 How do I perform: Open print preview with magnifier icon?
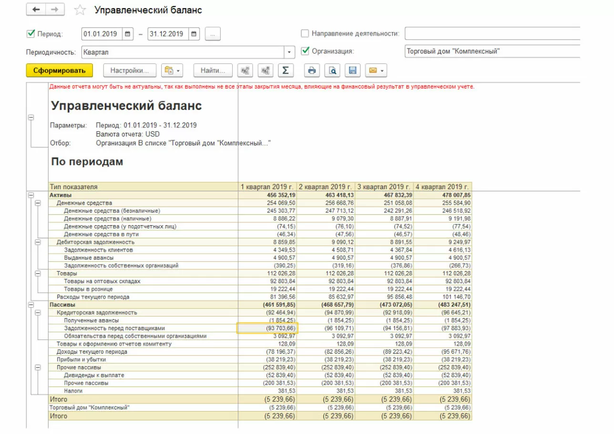pyautogui.click(x=332, y=71)
